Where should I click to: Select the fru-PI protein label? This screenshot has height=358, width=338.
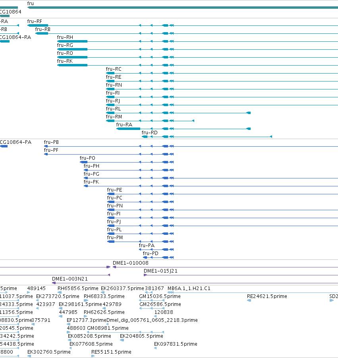tap(114, 214)
